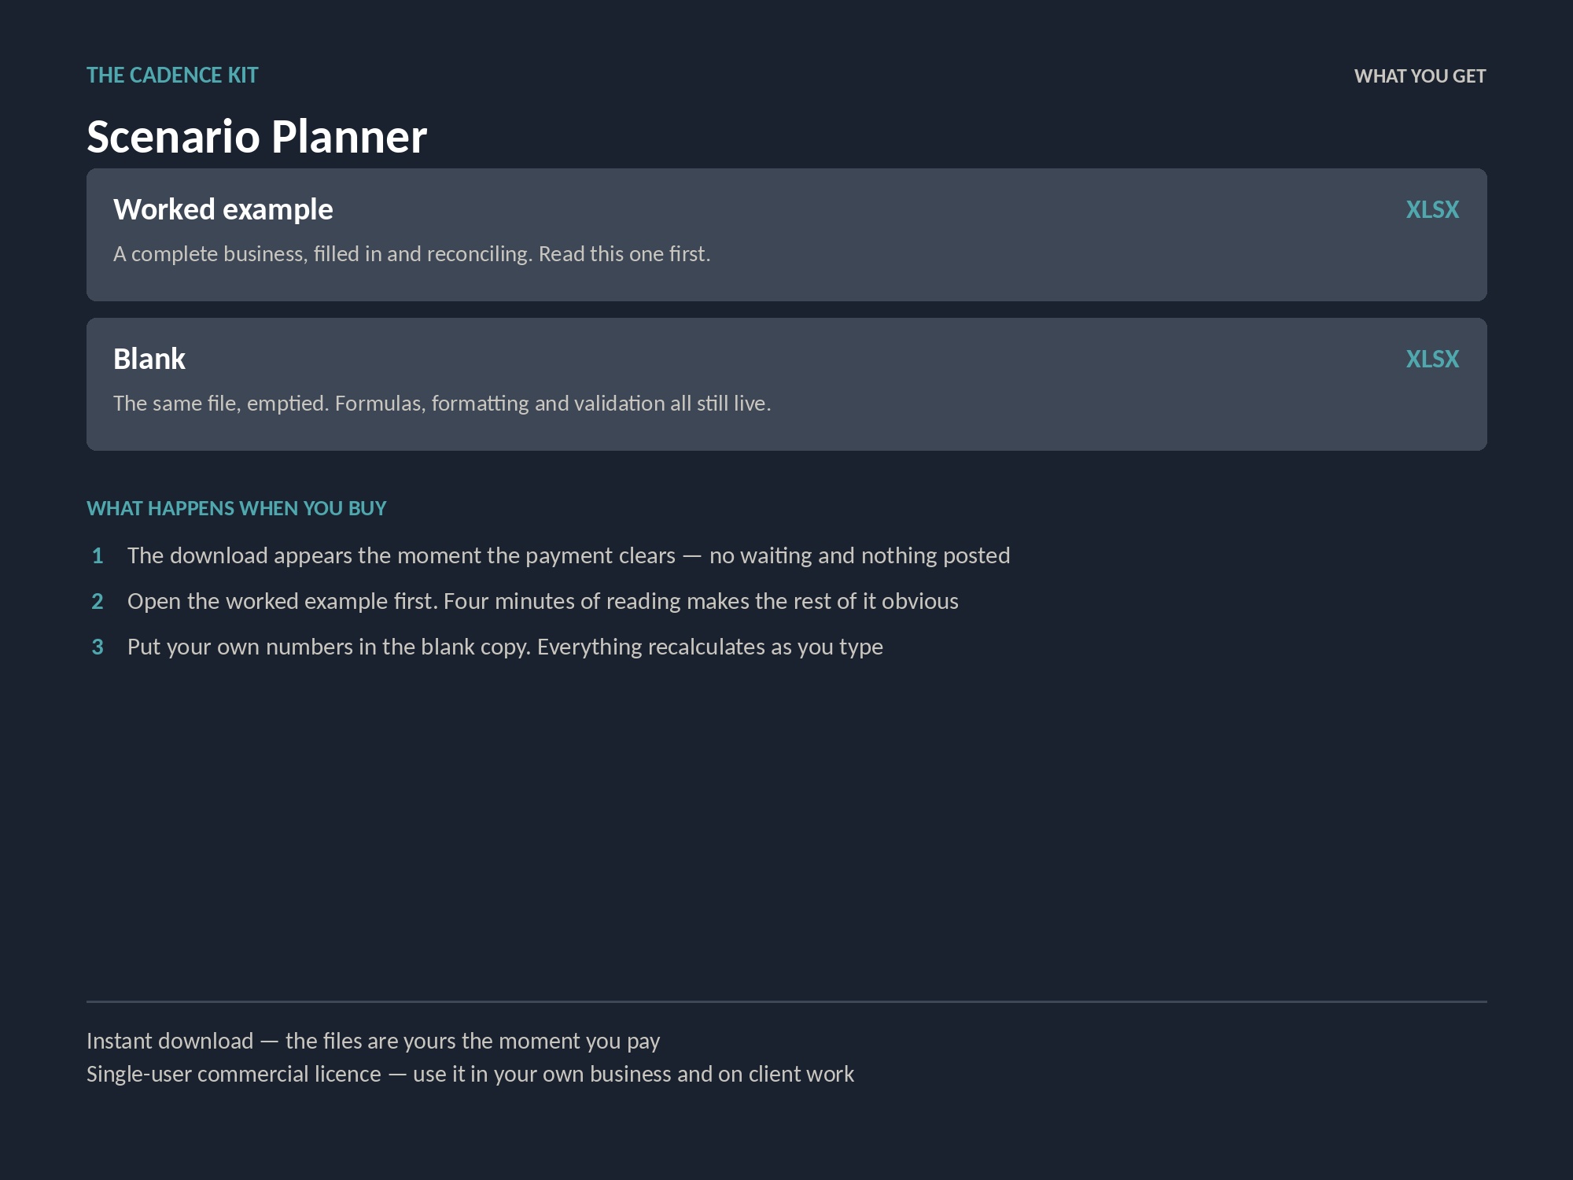The image size is (1573, 1180).
Task: Click the open worked example step text
Action: 543,602
